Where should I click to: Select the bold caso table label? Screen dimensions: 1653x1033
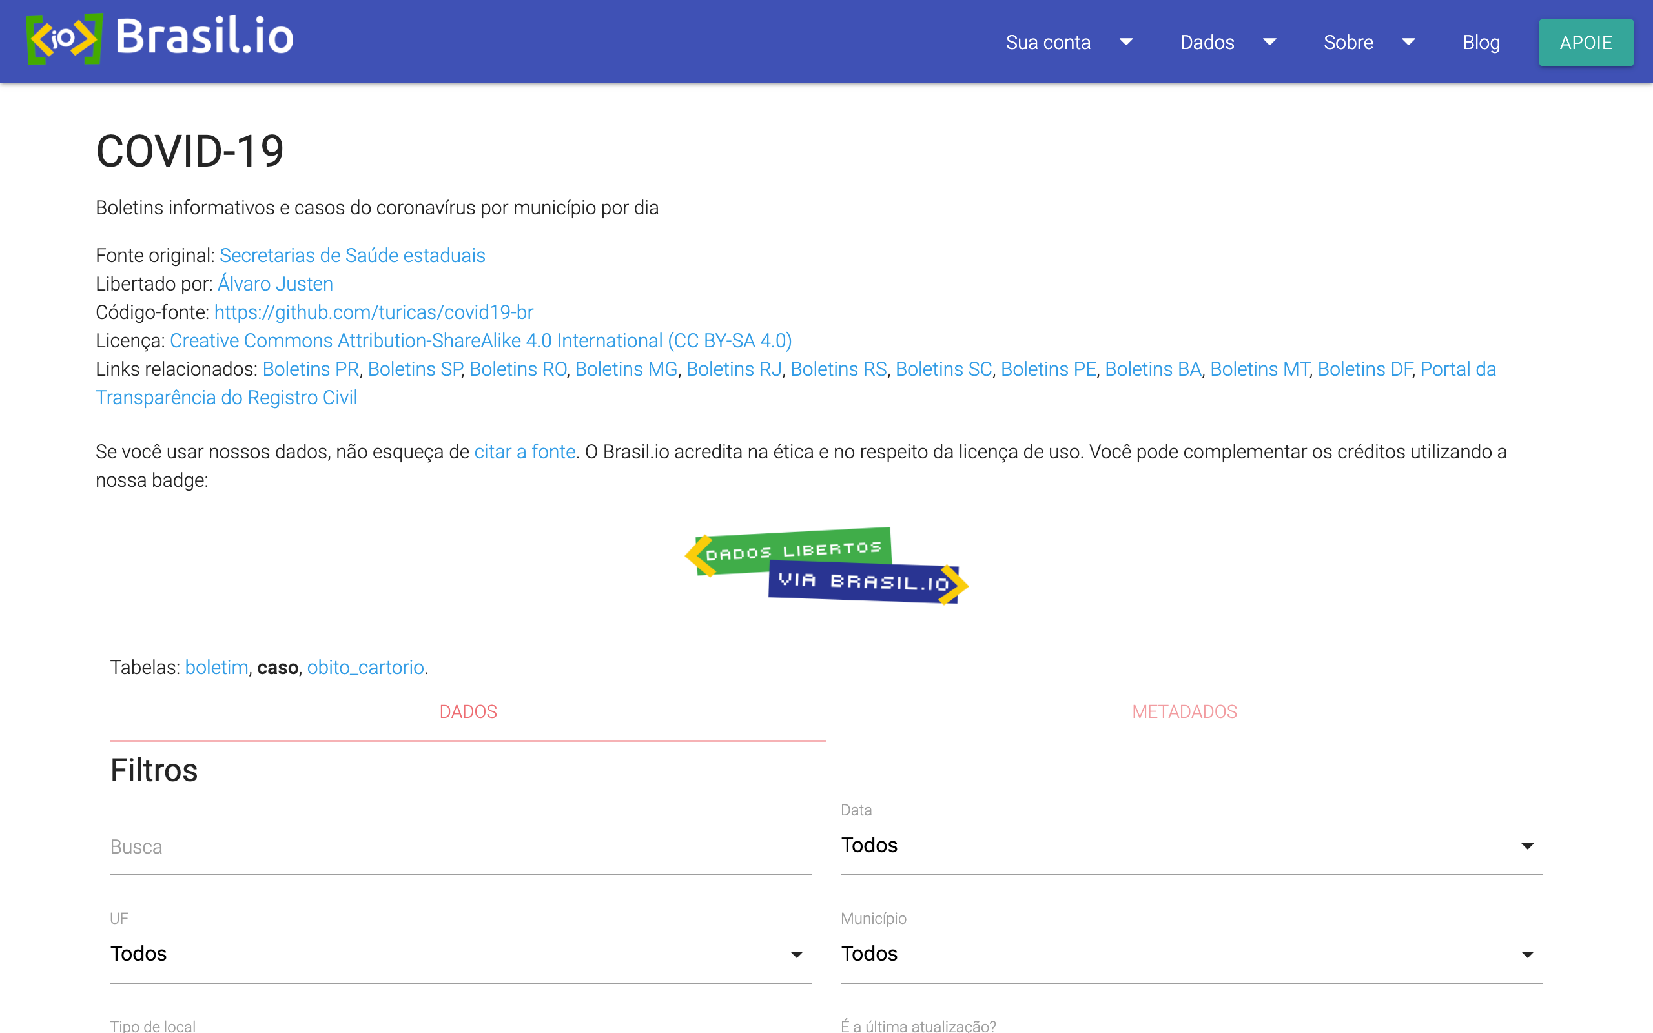[x=277, y=668]
